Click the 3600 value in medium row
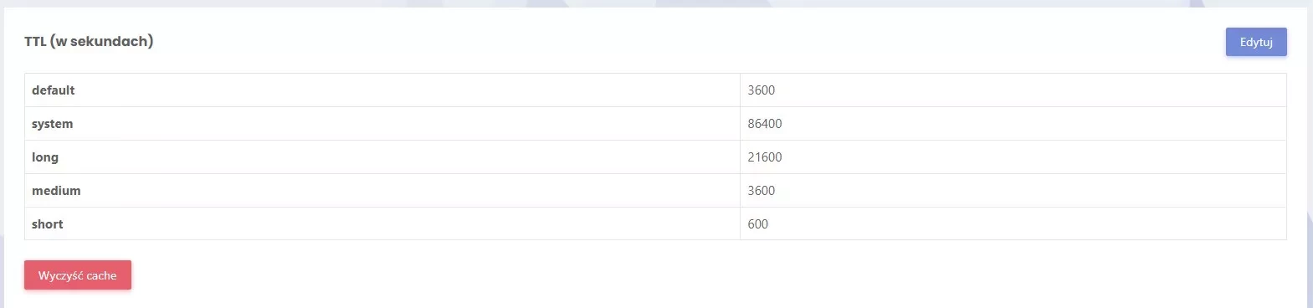1313x308 pixels. [762, 191]
